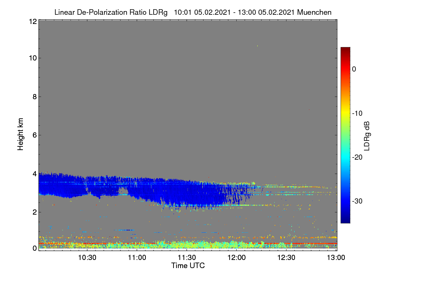
Task: Click the 'Muenchen' station label in title
Action: [x=314, y=13]
